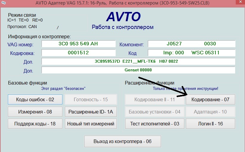Click the Кодировка: label
Image resolution: width=245 pixels, height=152 pixels.
point(22,53)
